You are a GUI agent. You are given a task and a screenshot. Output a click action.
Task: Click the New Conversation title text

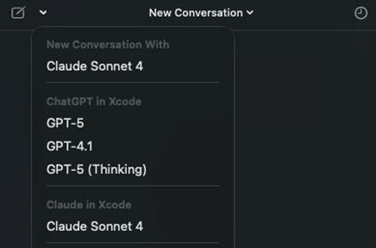(x=196, y=13)
